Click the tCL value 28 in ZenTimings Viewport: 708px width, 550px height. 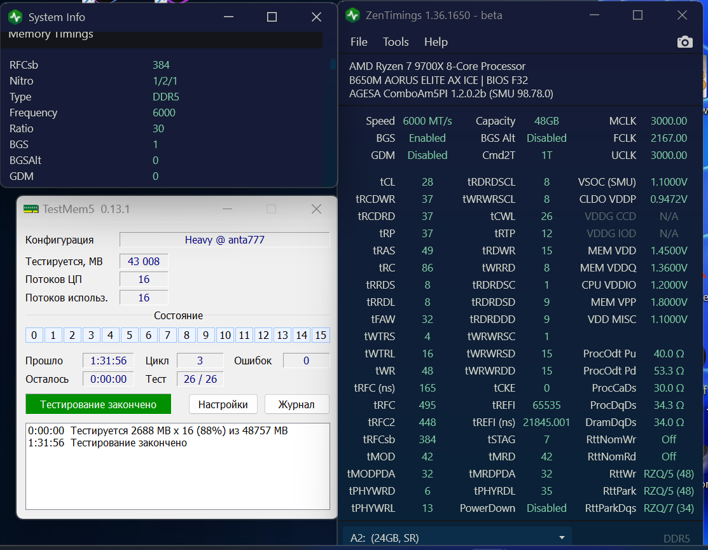(x=427, y=182)
